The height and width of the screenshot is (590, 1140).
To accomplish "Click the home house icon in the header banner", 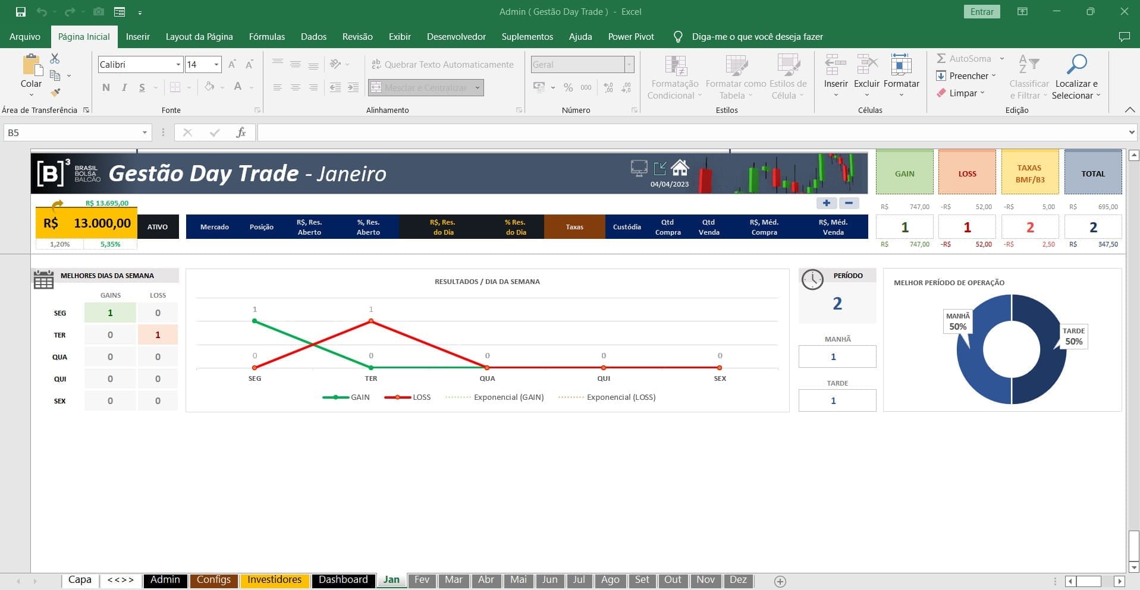I will (680, 168).
